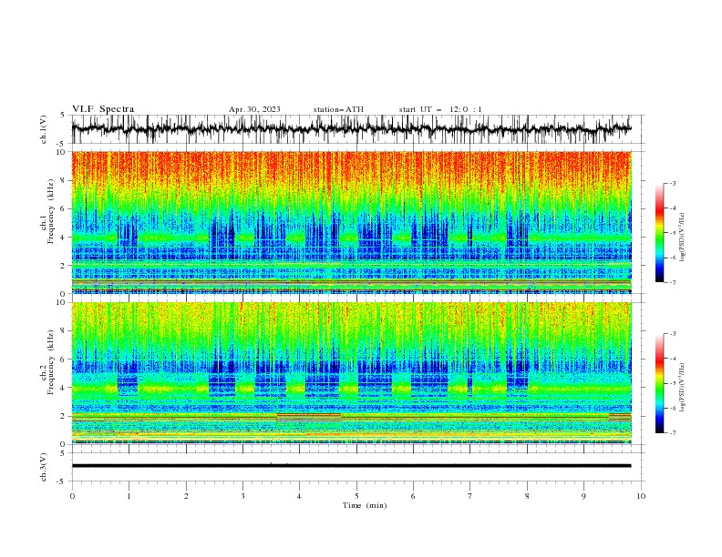Click the "8" kHz tick on ch.2 frequency axis
Image resolution: width=722 pixels, height=557 pixels.
pos(64,331)
